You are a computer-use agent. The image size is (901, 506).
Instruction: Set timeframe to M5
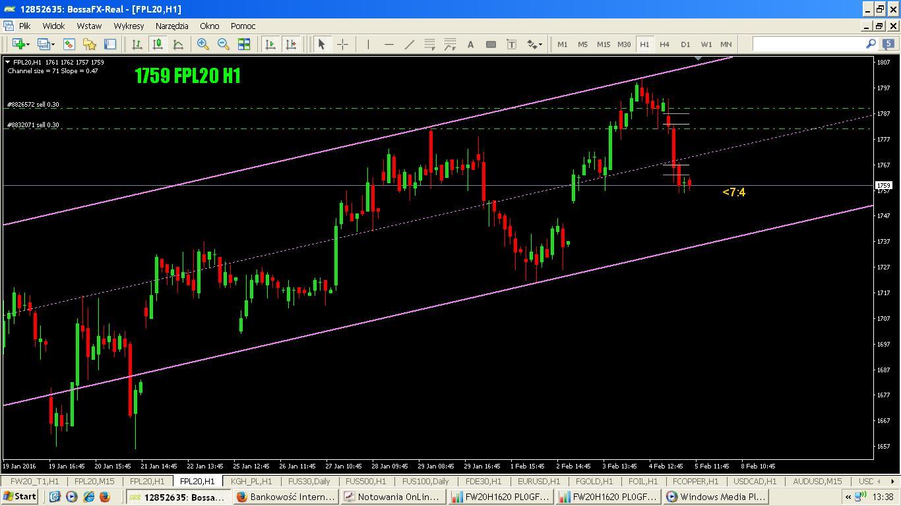(582, 44)
